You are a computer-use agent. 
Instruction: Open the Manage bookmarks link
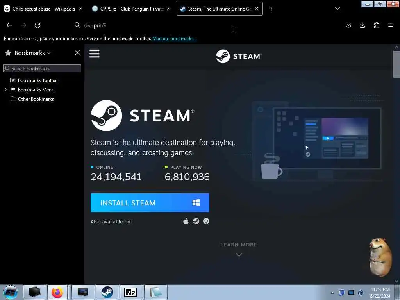click(x=175, y=39)
